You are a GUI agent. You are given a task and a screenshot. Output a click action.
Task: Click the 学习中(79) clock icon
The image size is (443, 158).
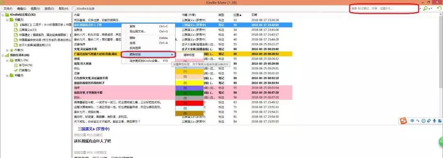[16, 65]
